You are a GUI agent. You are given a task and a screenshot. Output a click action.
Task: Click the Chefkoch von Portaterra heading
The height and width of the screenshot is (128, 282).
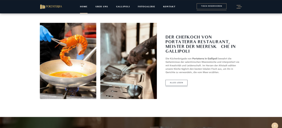coord(200,44)
